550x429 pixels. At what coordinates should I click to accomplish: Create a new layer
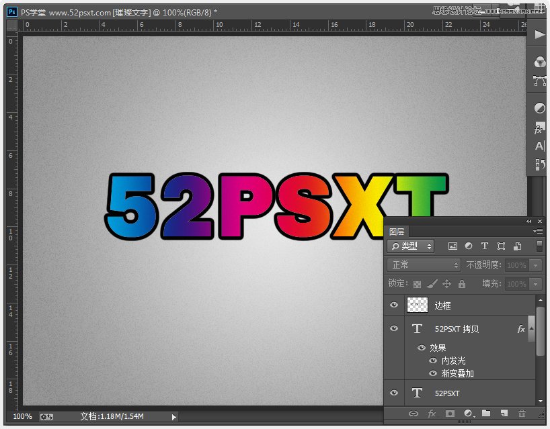[504, 414]
